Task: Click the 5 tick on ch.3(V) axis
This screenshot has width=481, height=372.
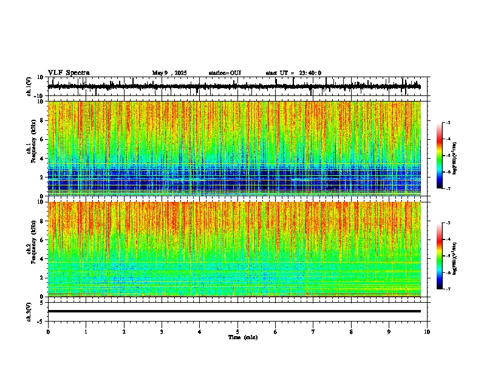Action: pos(42,302)
